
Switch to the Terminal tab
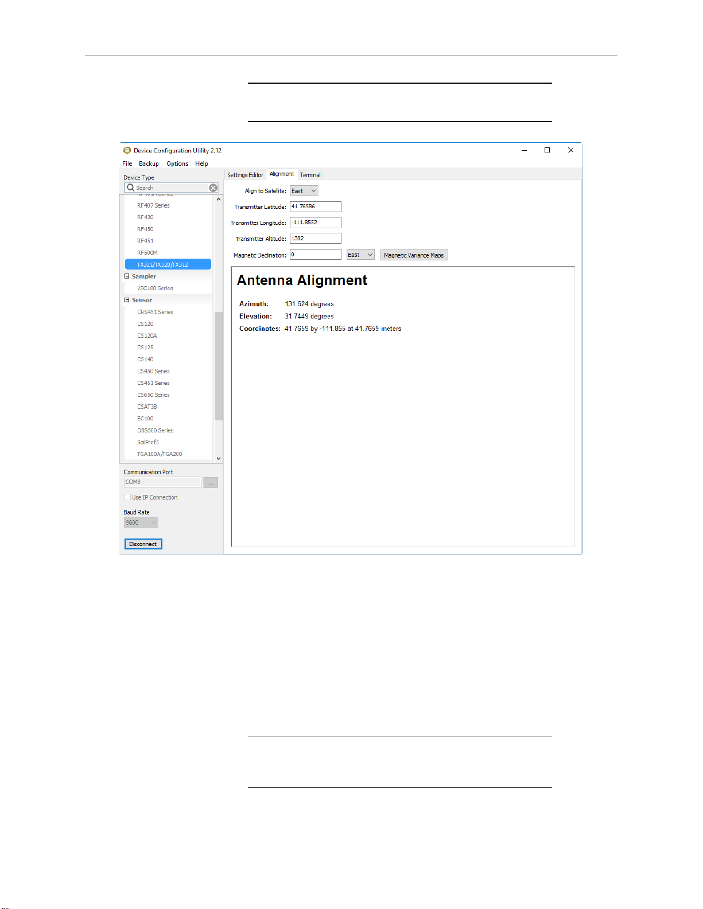(x=310, y=175)
